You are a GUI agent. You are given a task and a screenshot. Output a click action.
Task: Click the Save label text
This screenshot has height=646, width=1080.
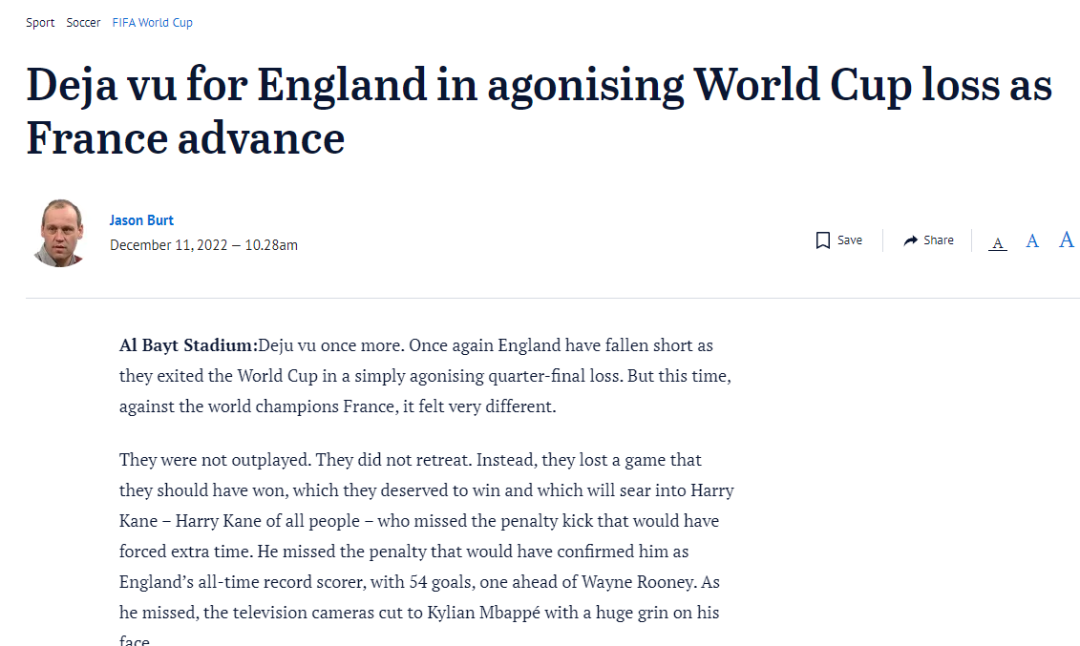[850, 240]
